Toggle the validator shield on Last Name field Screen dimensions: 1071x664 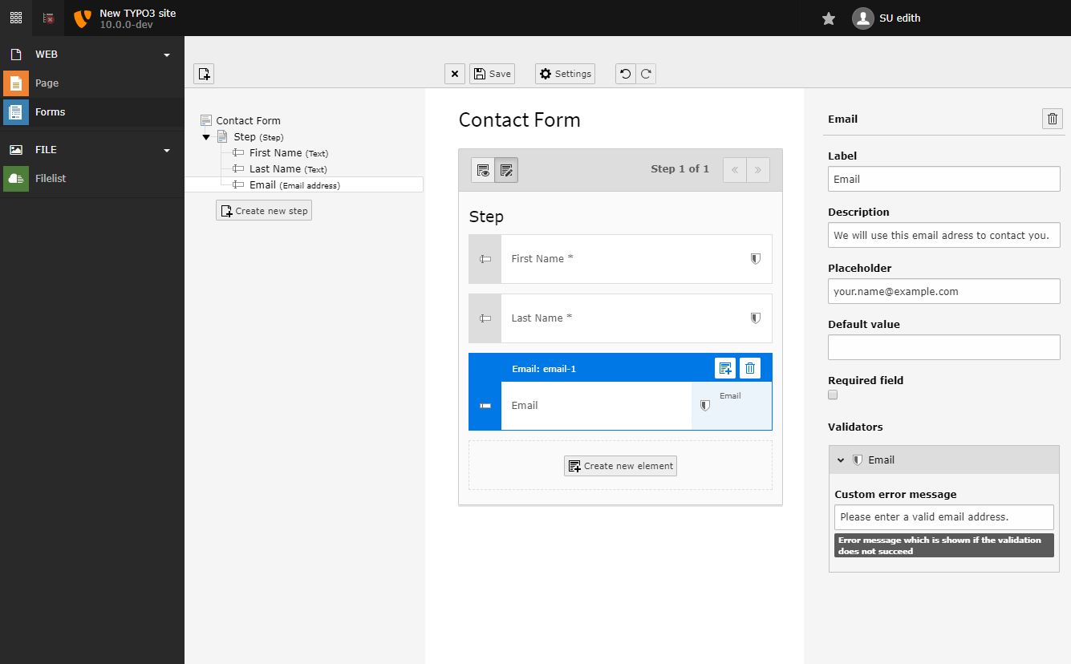[755, 318]
